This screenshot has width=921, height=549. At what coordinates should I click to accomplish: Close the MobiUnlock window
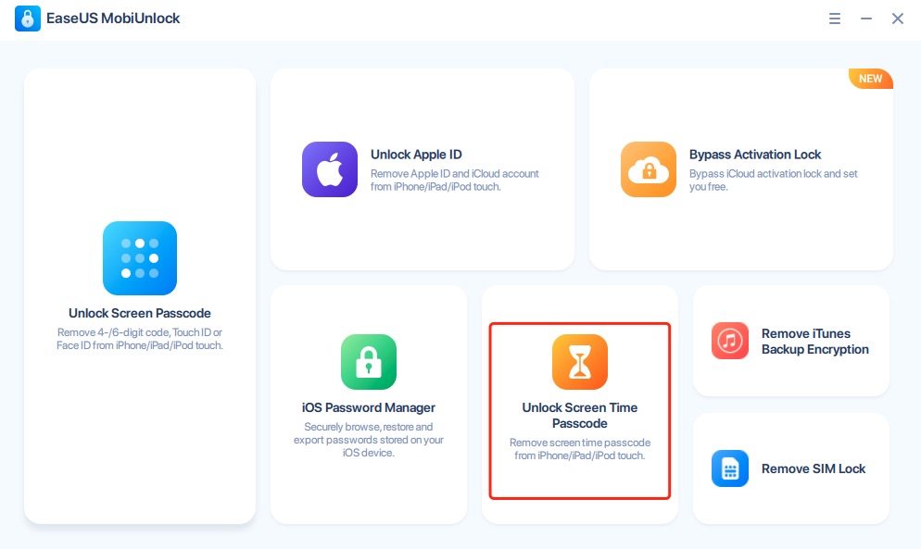pos(898,19)
